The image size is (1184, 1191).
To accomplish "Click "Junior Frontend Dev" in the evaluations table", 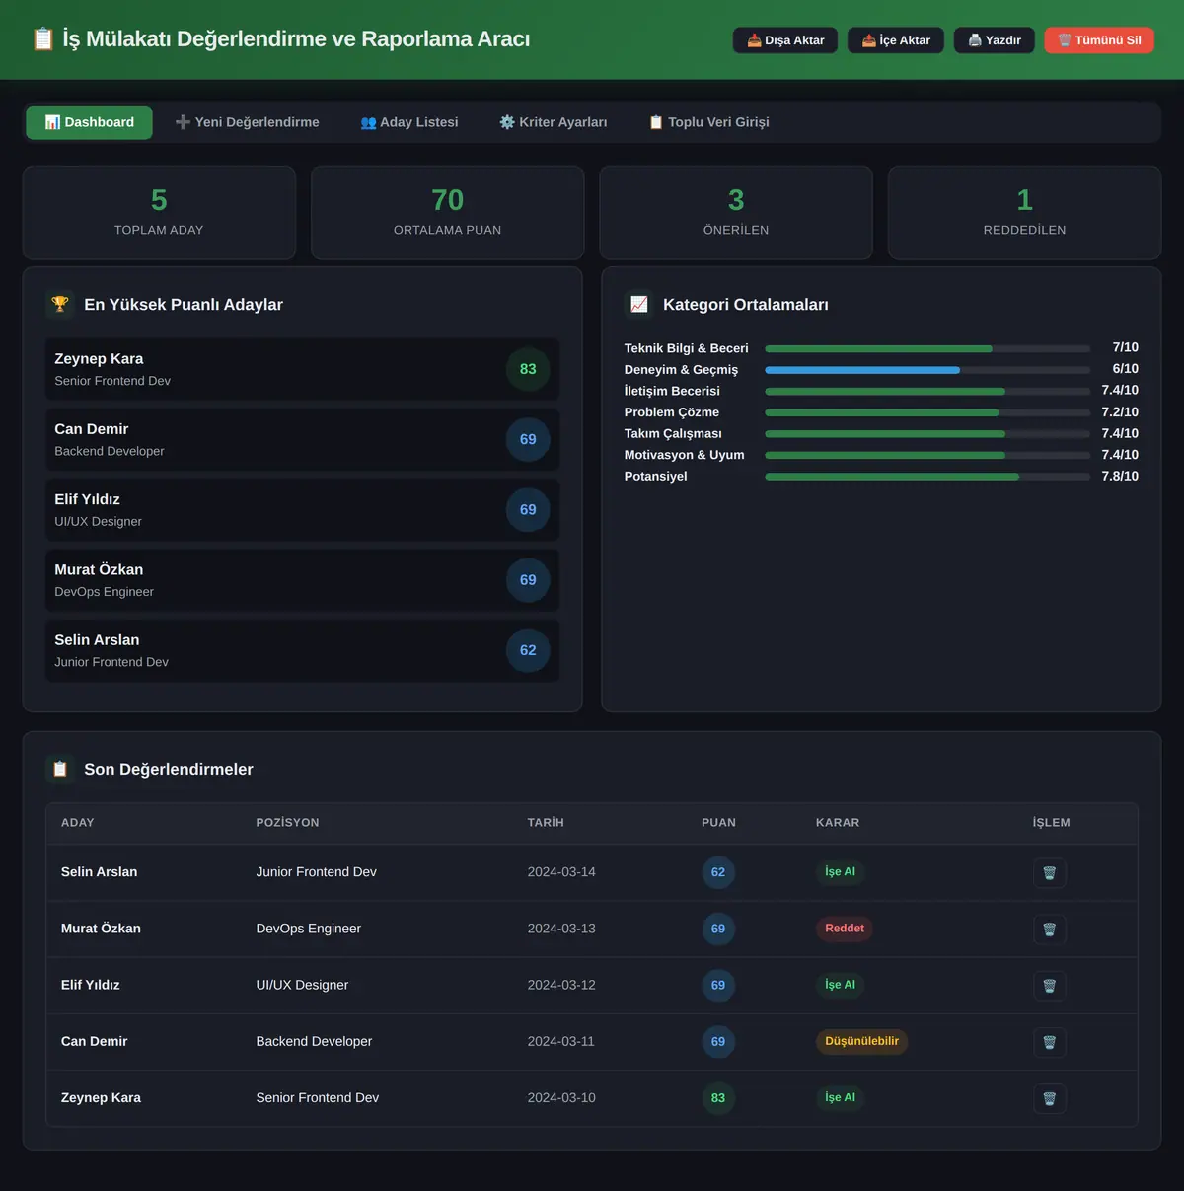I will coord(317,872).
